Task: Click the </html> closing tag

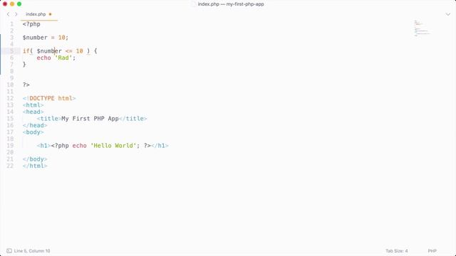Action: pos(35,166)
